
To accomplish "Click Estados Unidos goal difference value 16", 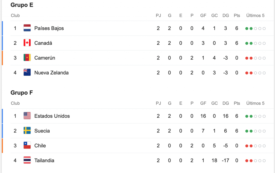I will pyautogui.click(x=225, y=116).
